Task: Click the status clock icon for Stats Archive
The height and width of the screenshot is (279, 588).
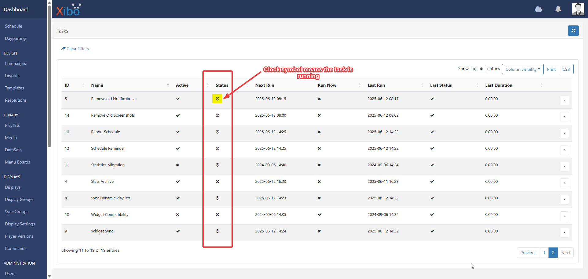Action: 217,182
